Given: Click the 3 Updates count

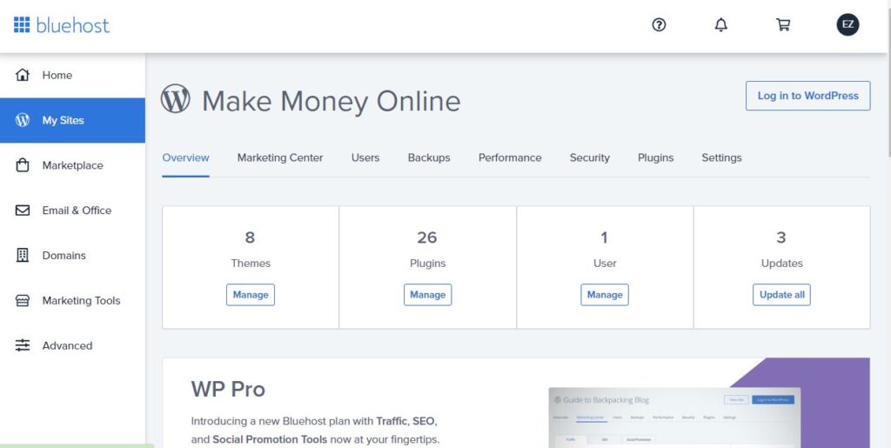Looking at the screenshot, I should pyautogui.click(x=780, y=237).
